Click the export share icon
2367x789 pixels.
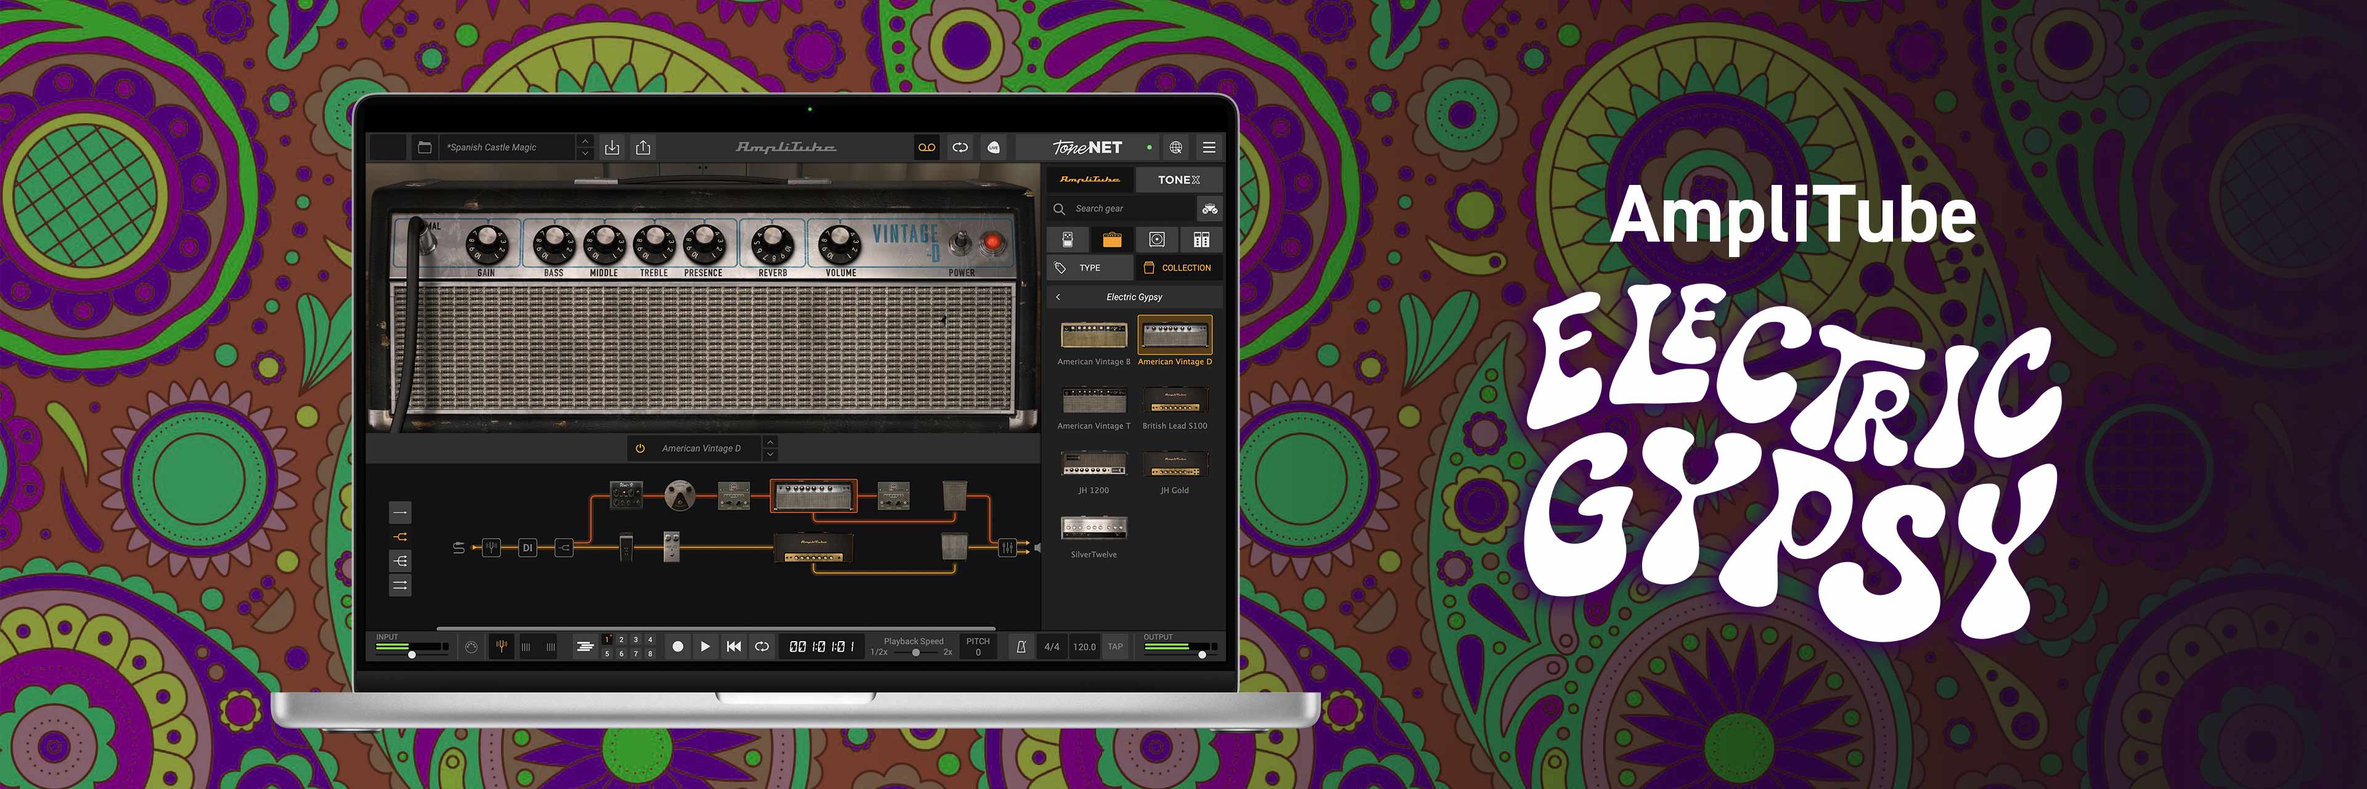tap(643, 147)
